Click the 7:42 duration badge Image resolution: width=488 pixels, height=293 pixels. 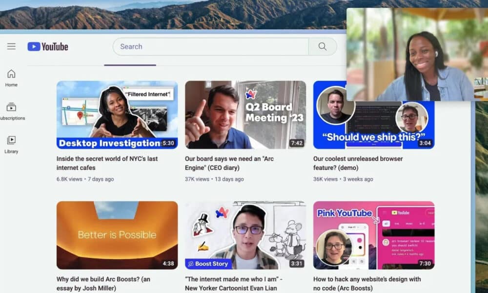pyautogui.click(x=297, y=143)
